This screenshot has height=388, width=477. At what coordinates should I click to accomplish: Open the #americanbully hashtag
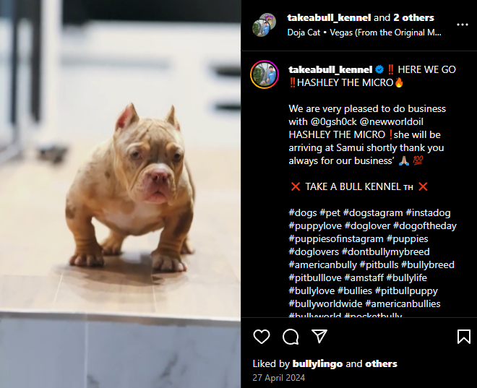322,265
